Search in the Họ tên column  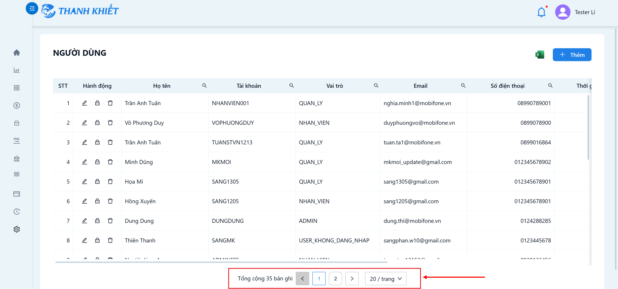pos(204,86)
